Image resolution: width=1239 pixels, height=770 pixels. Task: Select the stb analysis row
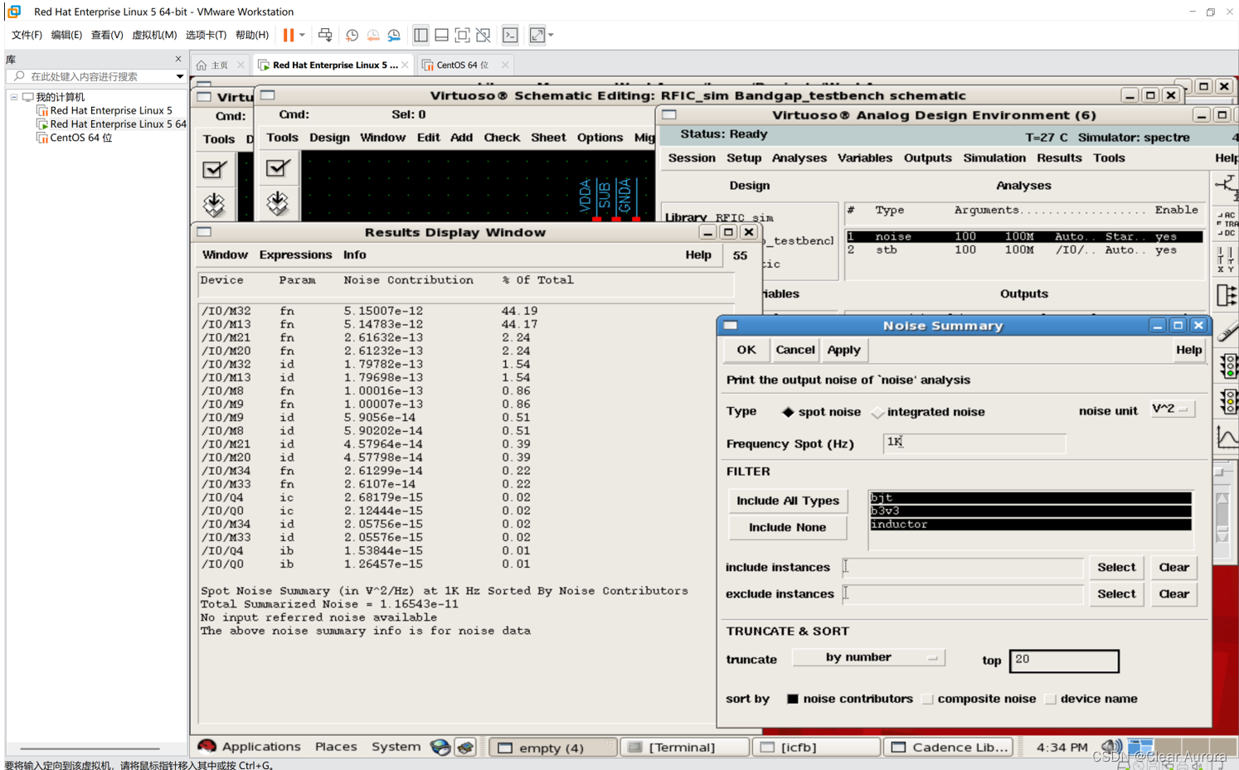click(1024, 249)
